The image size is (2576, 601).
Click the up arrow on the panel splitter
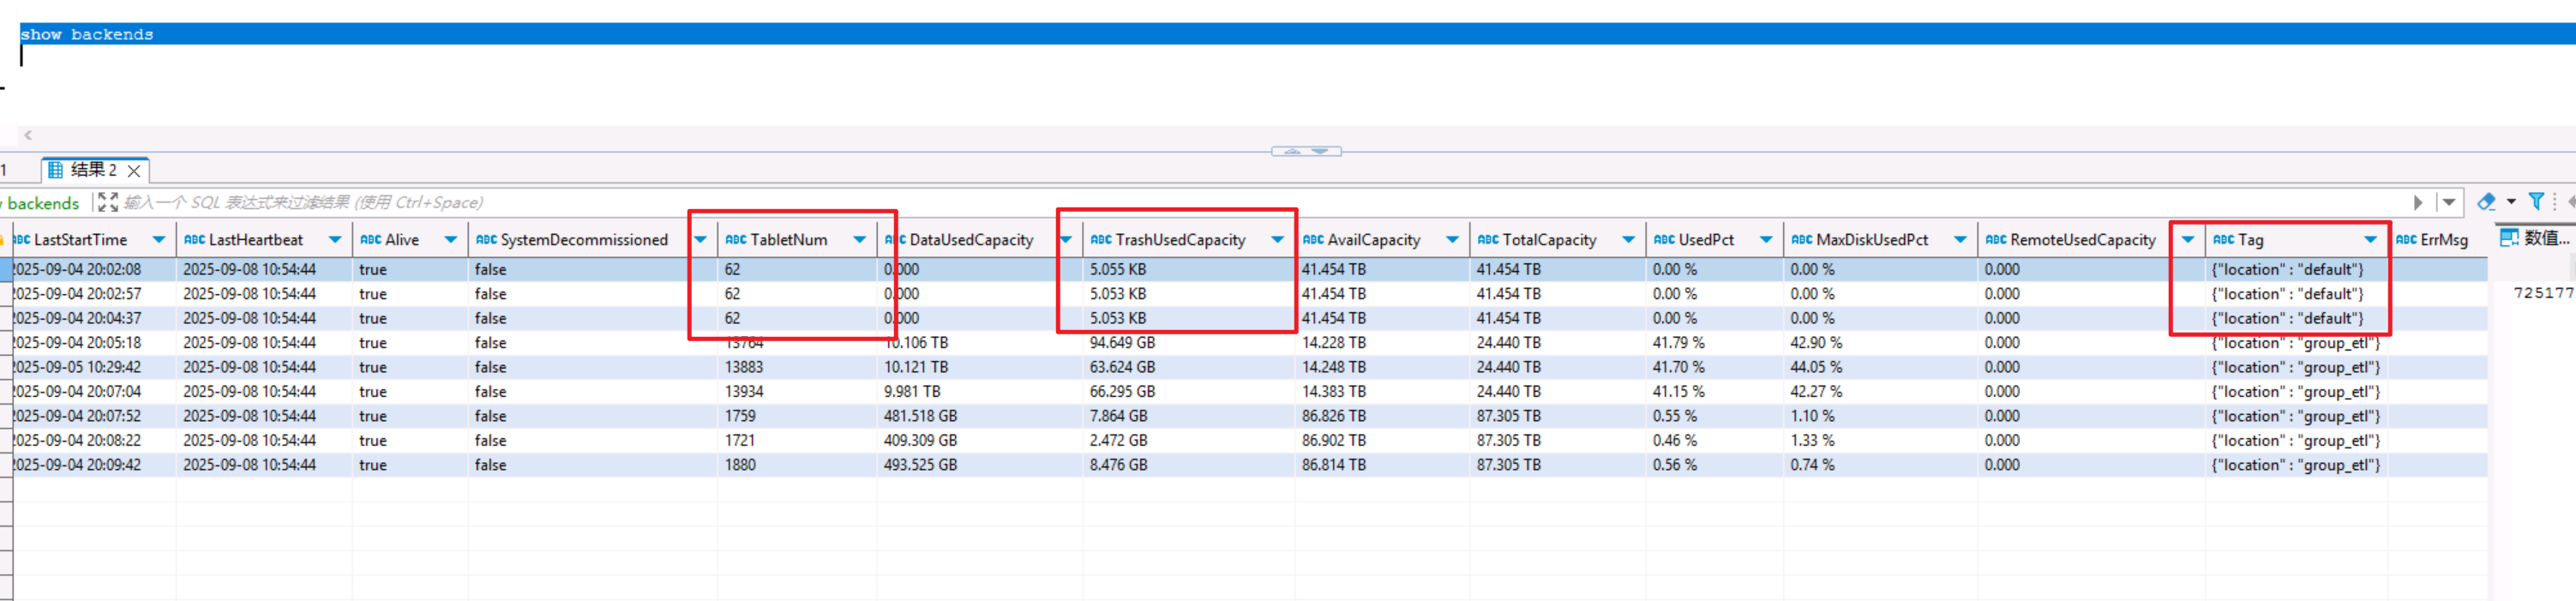coord(1293,151)
